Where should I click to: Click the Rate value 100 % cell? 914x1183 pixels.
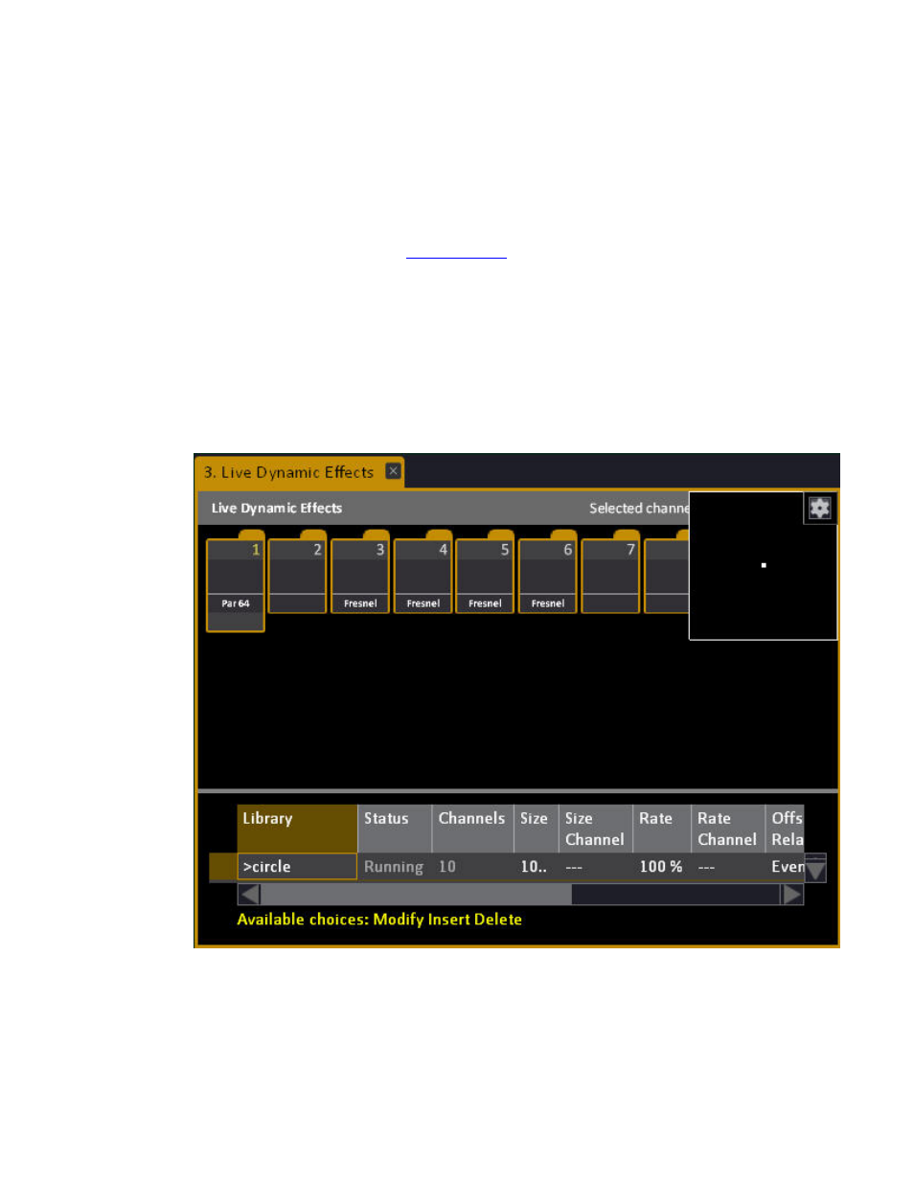662,867
